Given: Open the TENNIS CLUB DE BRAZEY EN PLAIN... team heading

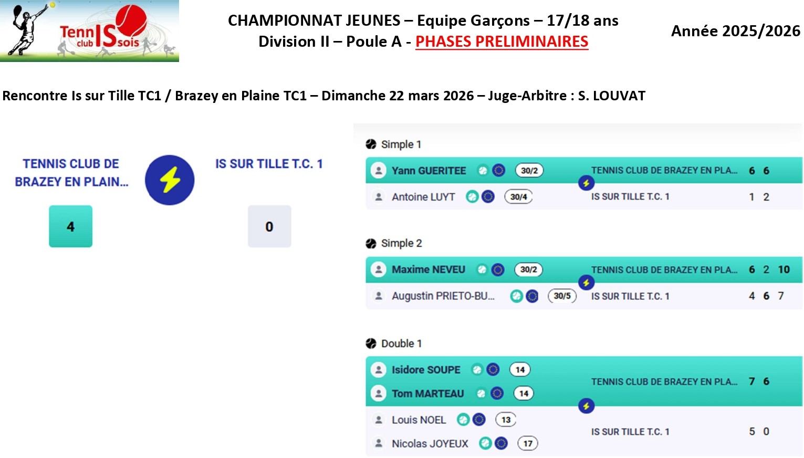Looking at the screenshot, I should 71,173.
